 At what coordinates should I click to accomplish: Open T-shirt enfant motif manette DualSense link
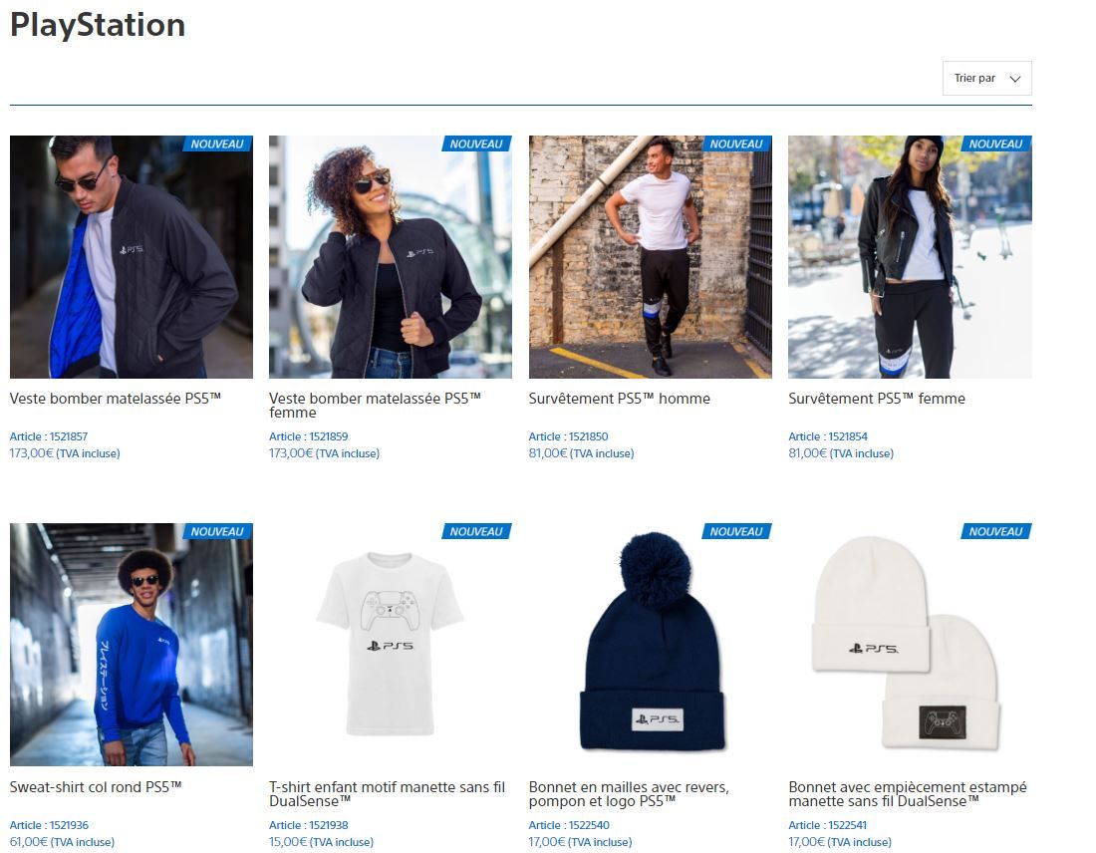tap(387, 793)
